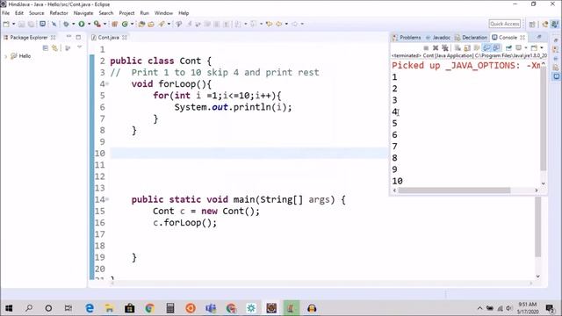Viewport: 562px width, 316px height.
Task: Click Remove All Terminated Launches in Console
Action: pos(445,48)
